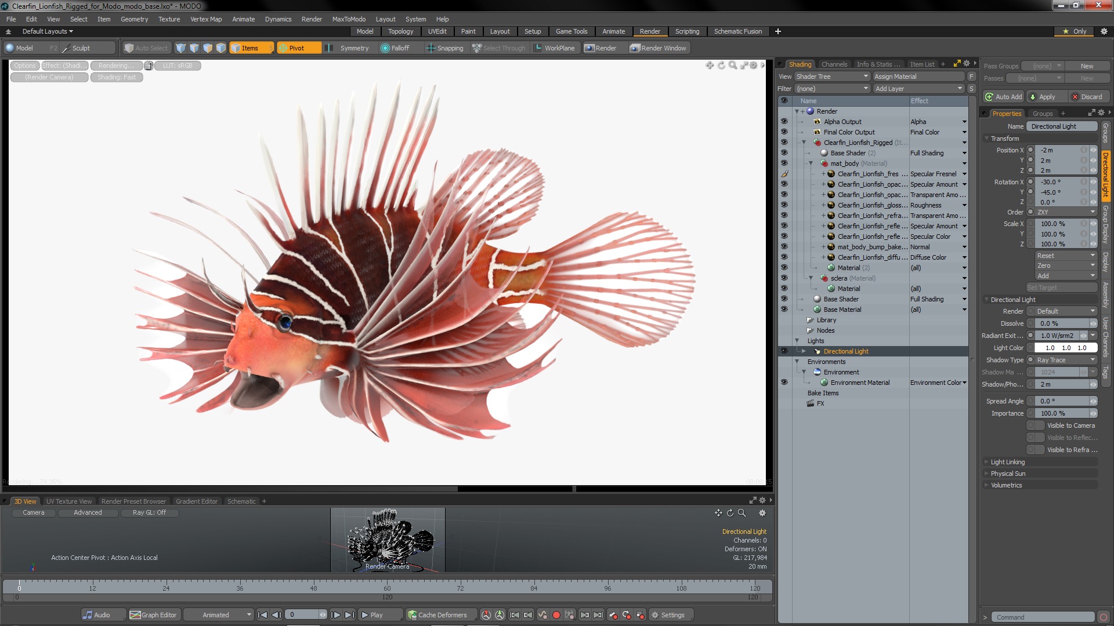The width and height of the screenshot is (1114, 626).
Task: Open the Geometry menu
Action: coord(134,19)
